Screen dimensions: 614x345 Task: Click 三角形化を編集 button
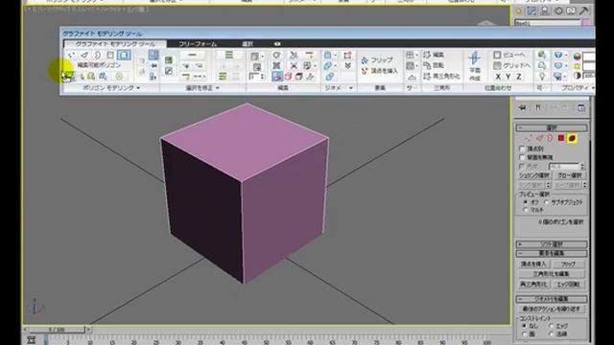[x=552, y=274]
